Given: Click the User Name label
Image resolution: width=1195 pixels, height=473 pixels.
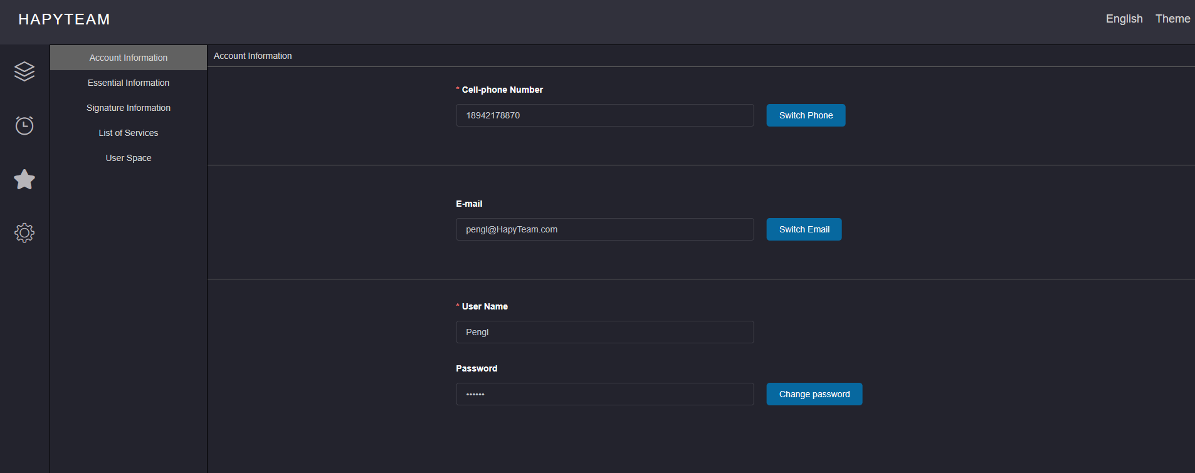Looking at the screenshot, I should coord(485,306).
